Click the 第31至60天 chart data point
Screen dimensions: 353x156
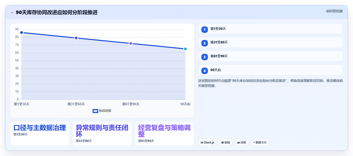pos(76,38)
